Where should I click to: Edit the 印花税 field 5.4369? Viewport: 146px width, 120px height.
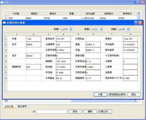tap(63, 73)
